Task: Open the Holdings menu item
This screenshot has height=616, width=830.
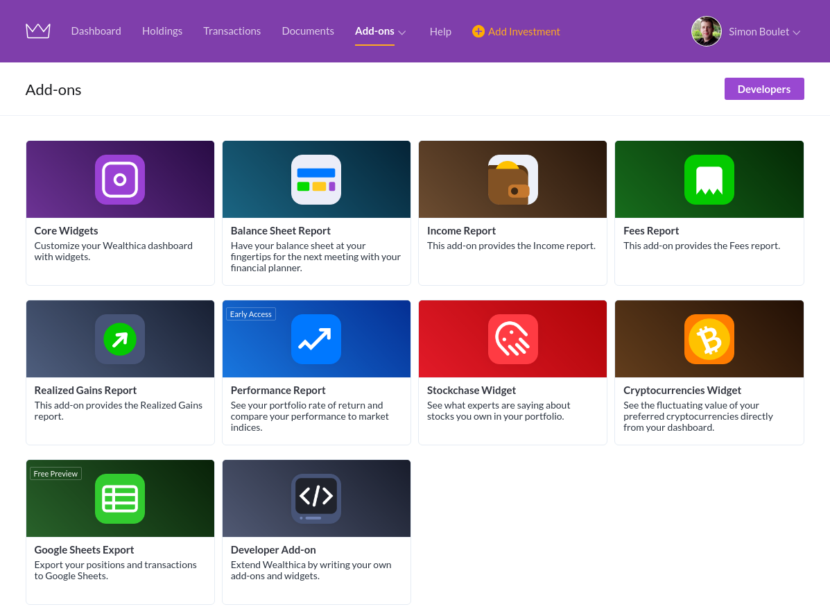Action: [x=162, y=31]
